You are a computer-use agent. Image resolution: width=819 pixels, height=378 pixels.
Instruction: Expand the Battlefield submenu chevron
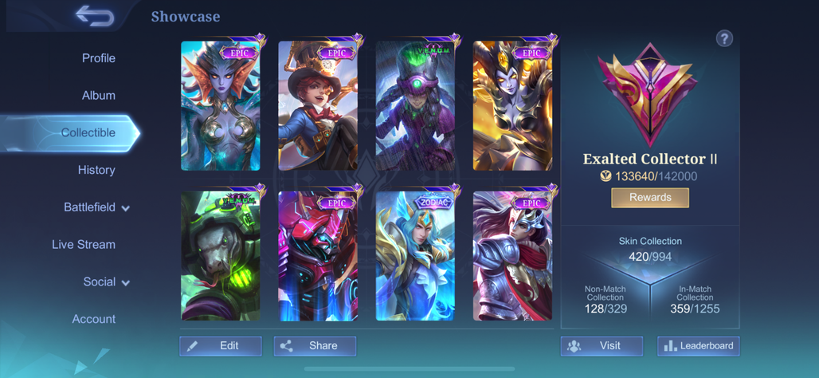125,209
